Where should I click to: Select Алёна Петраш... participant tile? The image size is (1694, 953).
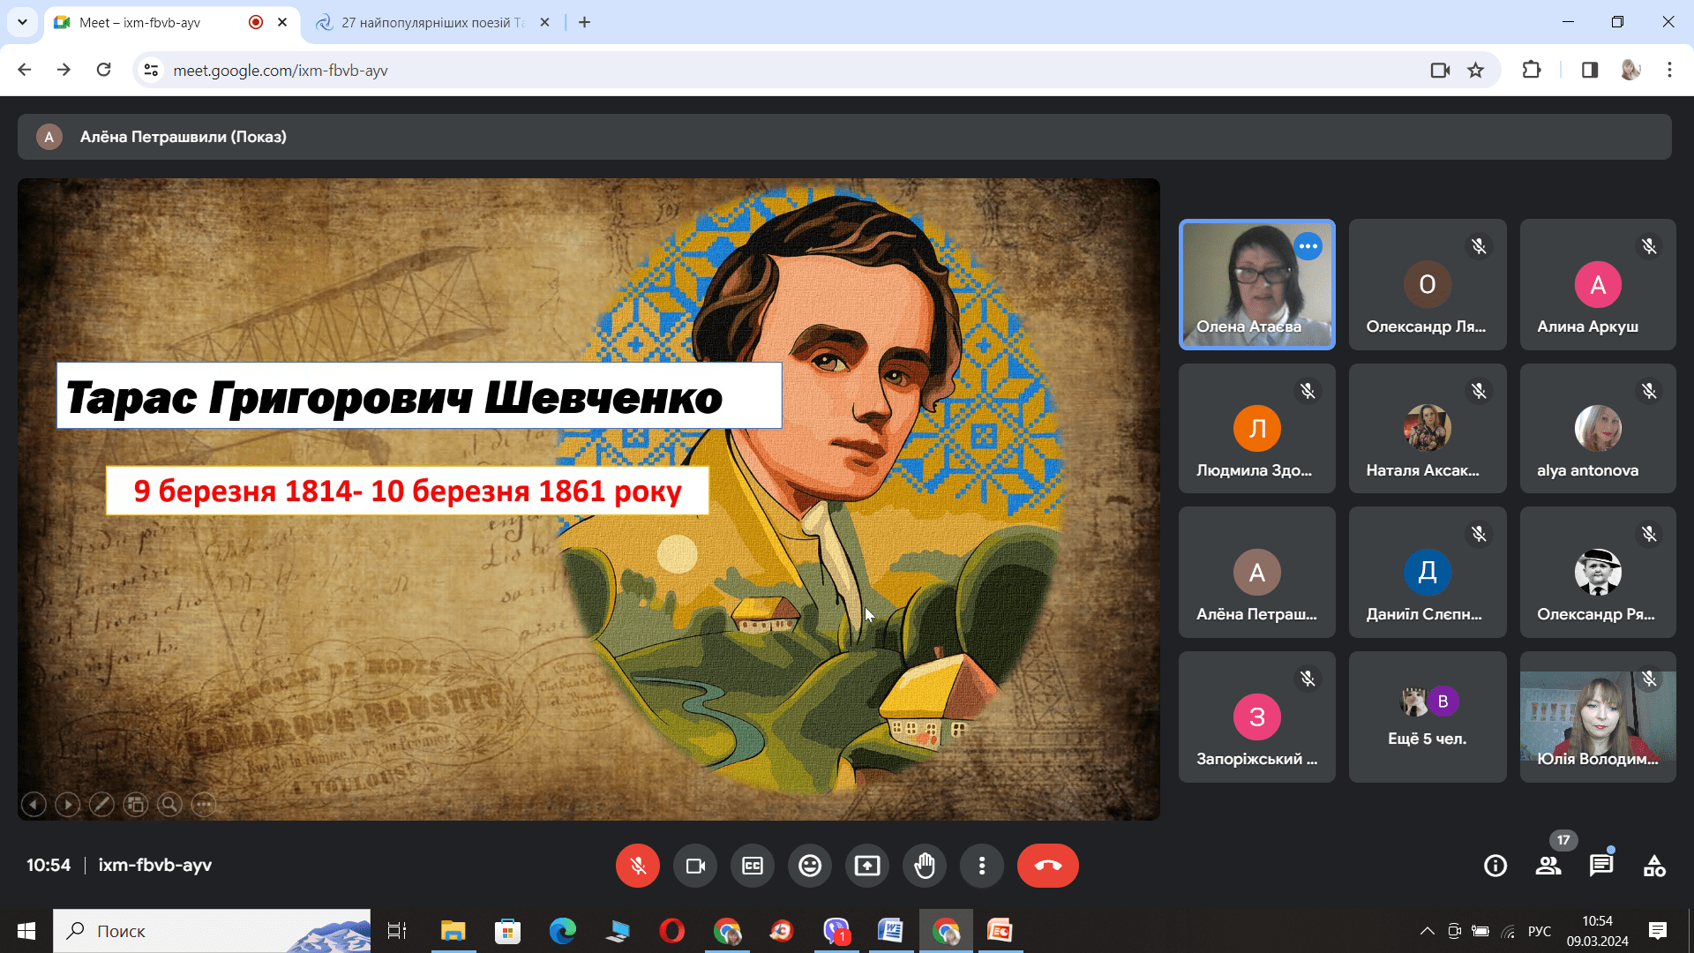[1257, 572]
